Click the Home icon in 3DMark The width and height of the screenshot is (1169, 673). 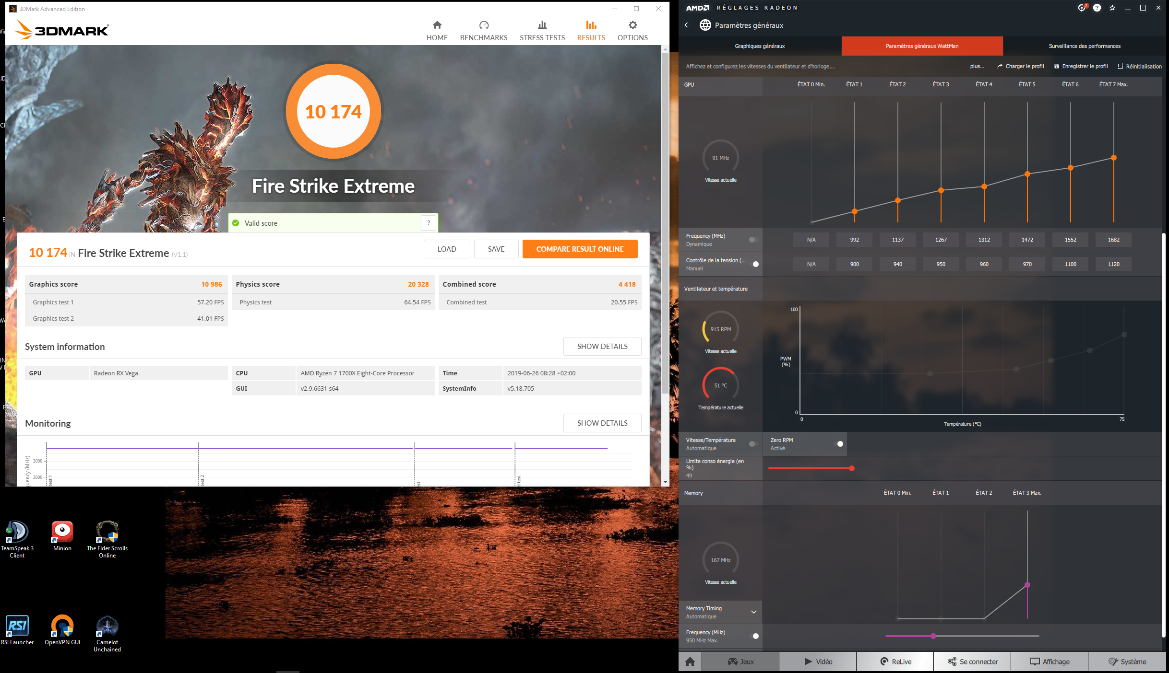tap(437, 25)
